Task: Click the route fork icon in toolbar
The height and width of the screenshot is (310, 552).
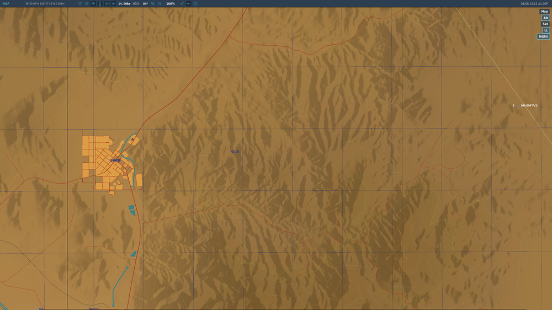Action: [x=80, y=3]
